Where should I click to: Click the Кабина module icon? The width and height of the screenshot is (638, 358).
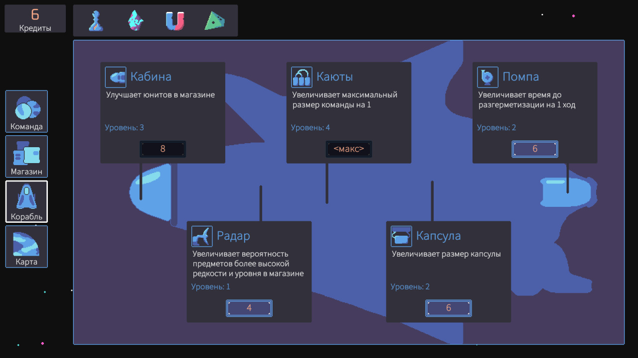(116, 77)
